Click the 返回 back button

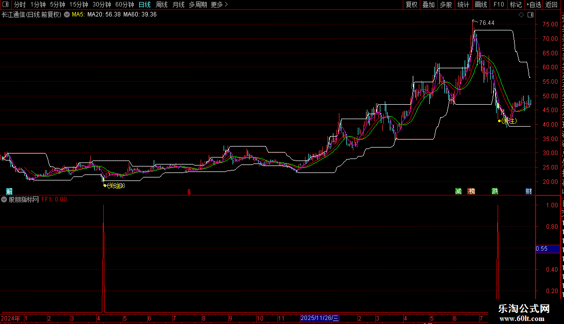(x=552, y=4)
